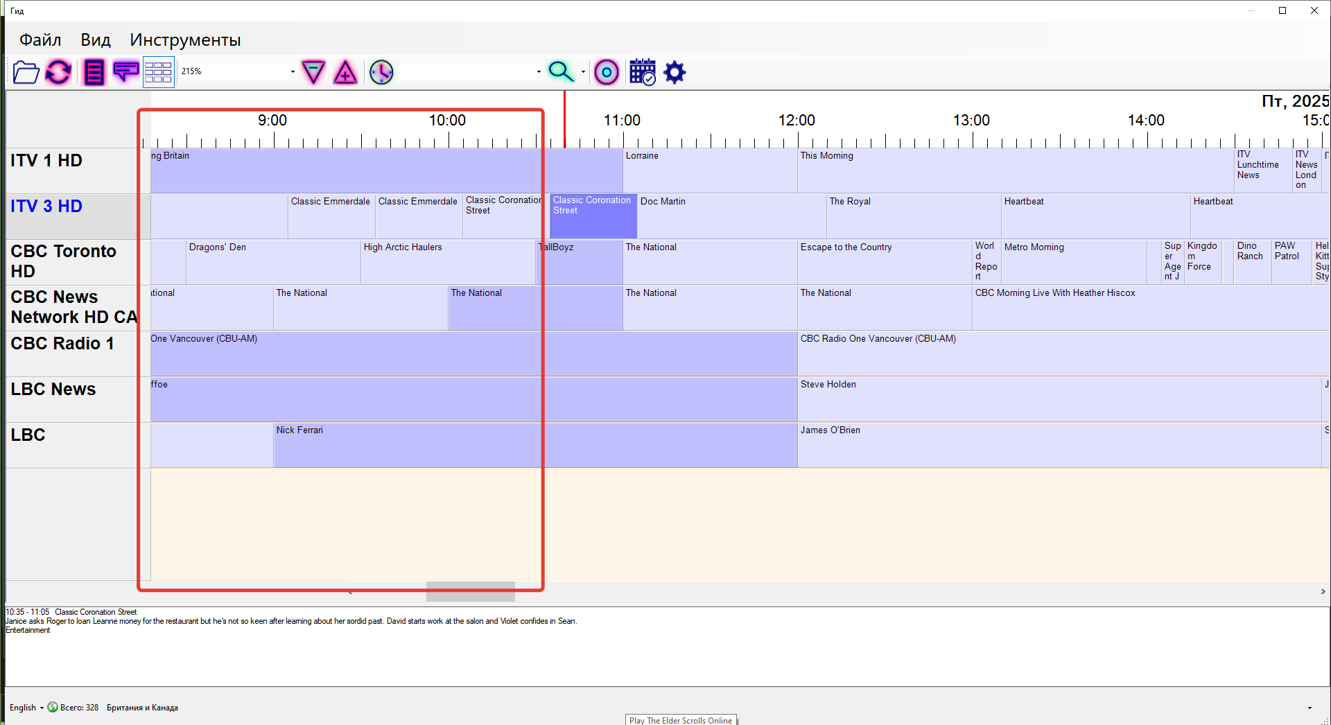Click the pink circular target icon
The width and height of the screenshot is (1331, 725).
(607, 72)
